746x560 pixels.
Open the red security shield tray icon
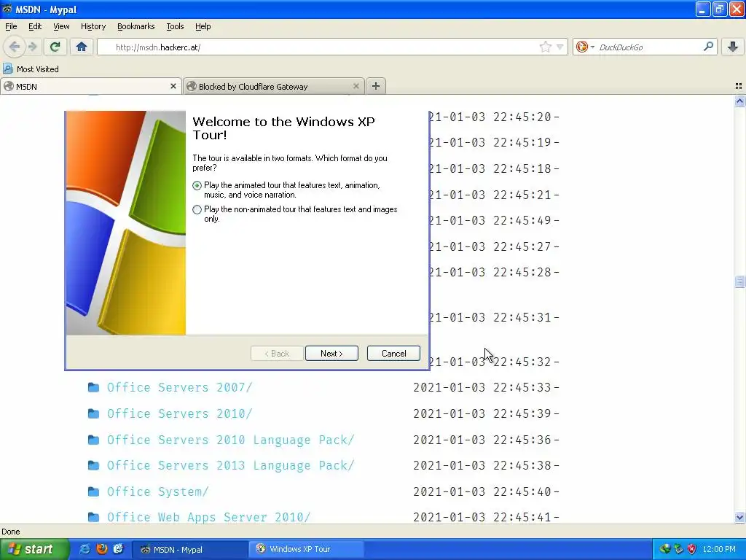(x=692, y=550)
